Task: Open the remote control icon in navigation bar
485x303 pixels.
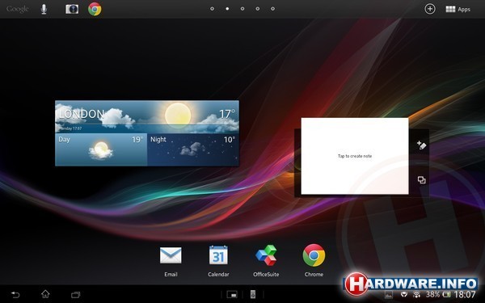Action: pos(253,294)
